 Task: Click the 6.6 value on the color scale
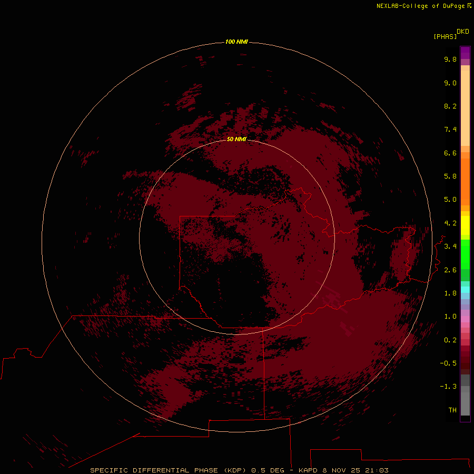pyautogui.click(x=450, y=153)
